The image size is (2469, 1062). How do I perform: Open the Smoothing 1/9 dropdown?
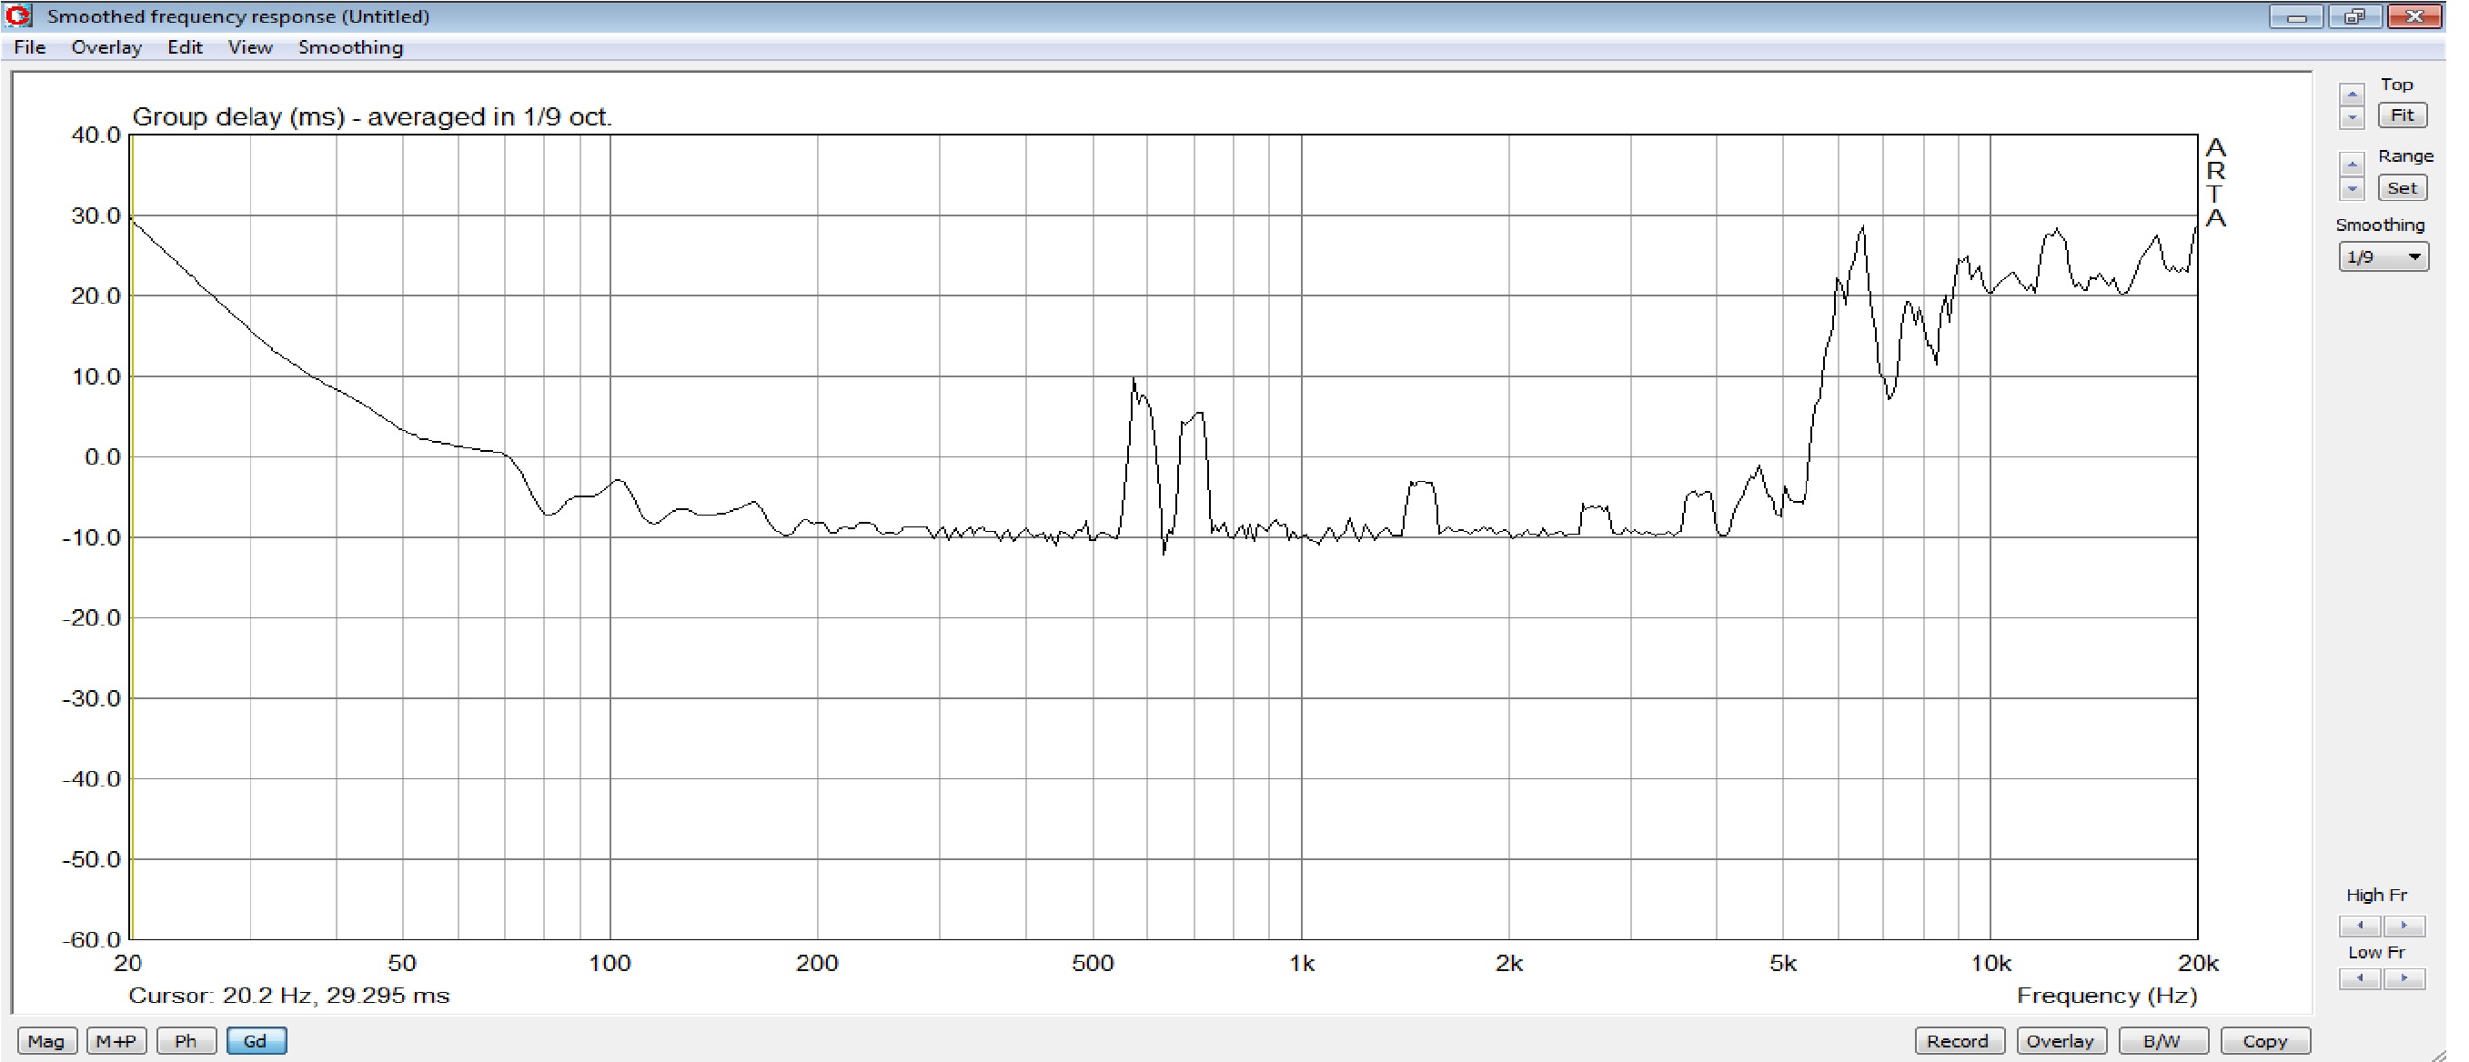tap(2383, 256)
